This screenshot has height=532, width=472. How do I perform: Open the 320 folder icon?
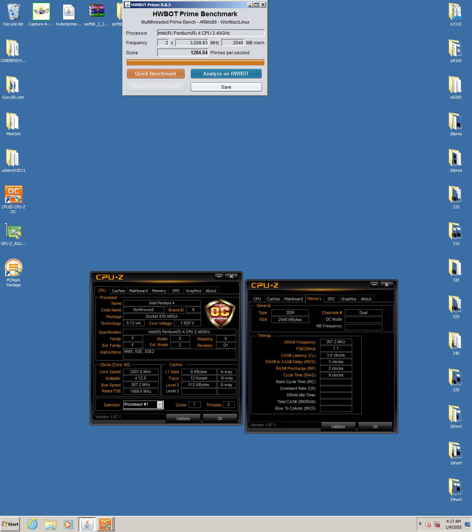(x=456, y=380)
